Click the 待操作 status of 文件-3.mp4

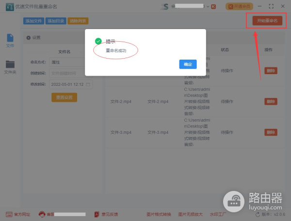(x=227, y=132)
